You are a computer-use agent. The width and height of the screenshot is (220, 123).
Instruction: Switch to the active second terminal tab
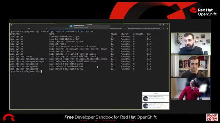(67, 28)
